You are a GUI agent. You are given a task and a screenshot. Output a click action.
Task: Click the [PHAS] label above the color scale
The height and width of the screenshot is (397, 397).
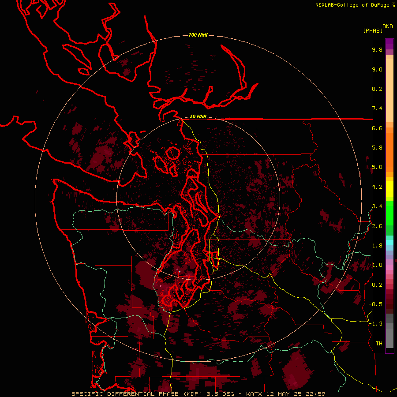click(373, 31)
